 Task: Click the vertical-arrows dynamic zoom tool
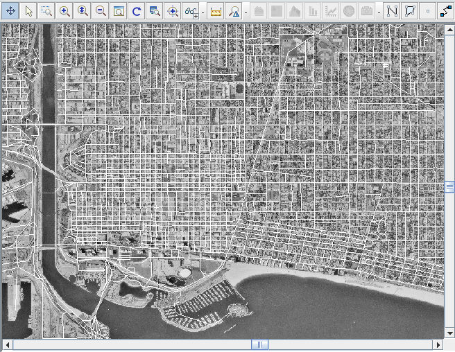click(x=83, y=11)
